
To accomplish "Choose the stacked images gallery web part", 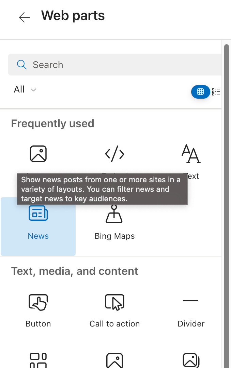I will point(191,361).
